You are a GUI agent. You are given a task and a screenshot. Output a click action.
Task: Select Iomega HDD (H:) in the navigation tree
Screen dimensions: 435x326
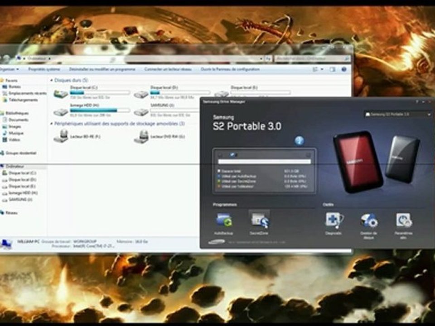(19, 193)
